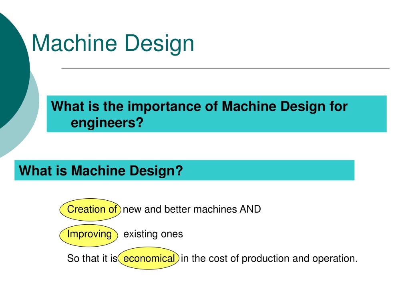Click the yellow 'economical' oval
Screen dimensions: 410x307
tap(149, 258)
